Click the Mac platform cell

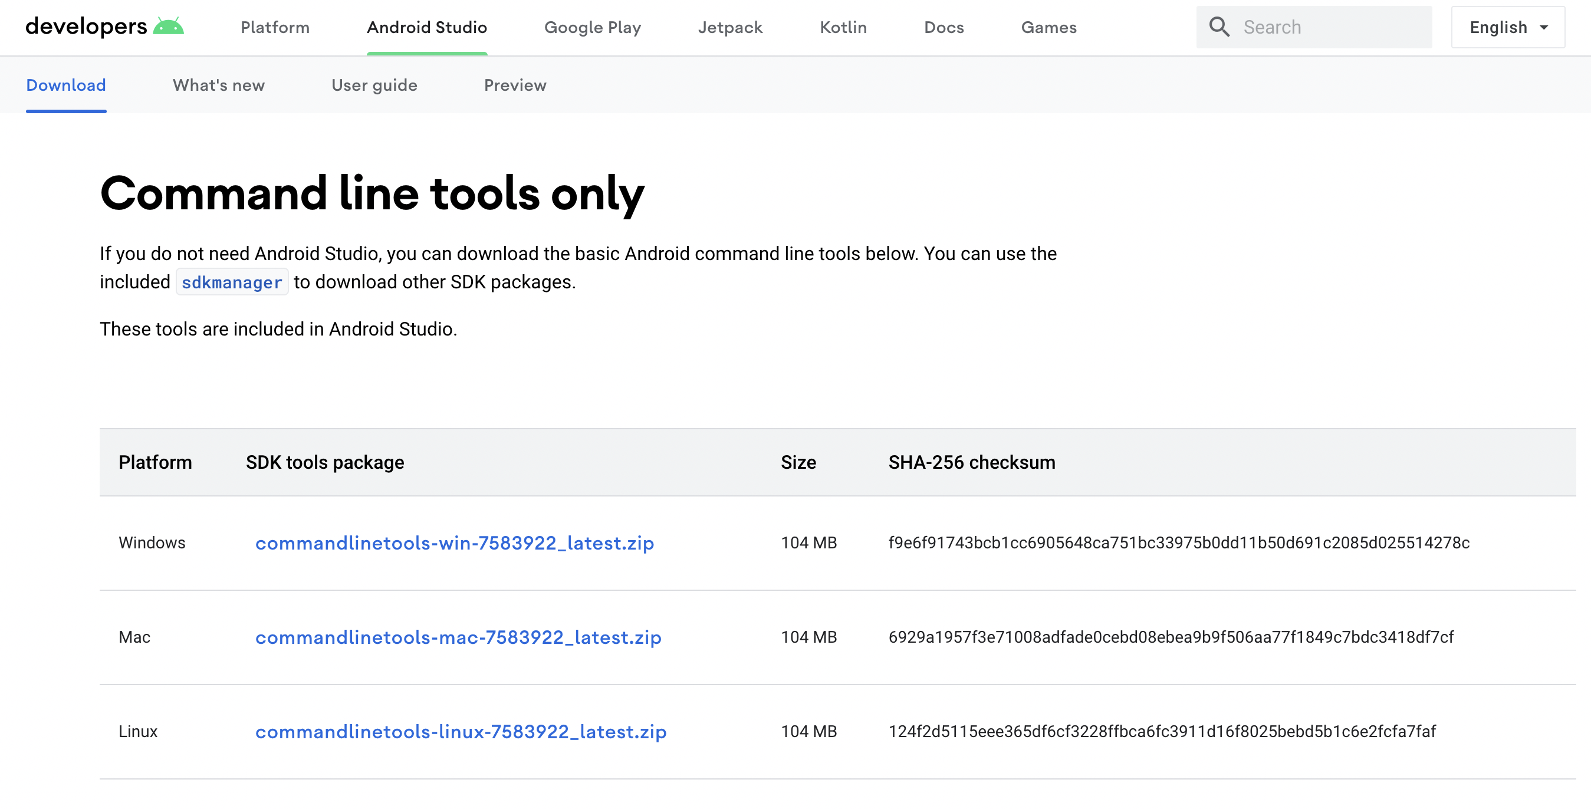point(134,637)
